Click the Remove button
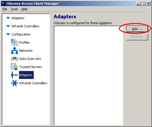The image size is (152, 127). (x=137, y=37)
